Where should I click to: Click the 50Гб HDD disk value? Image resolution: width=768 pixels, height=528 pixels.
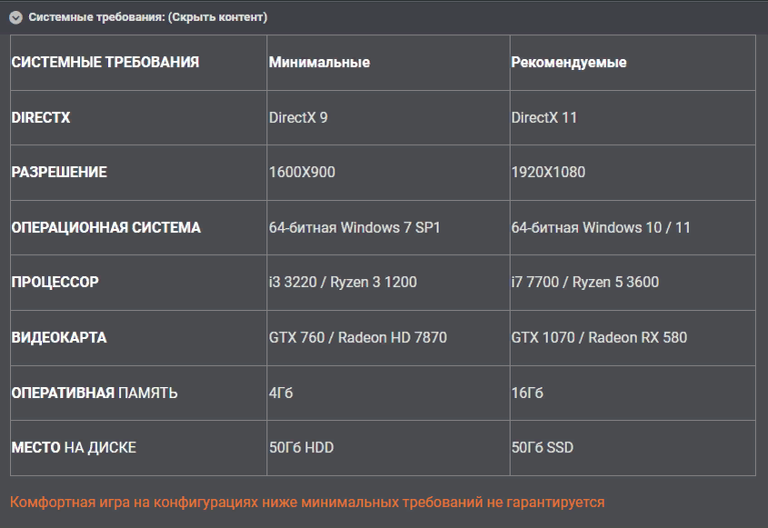tap(302, 447)
